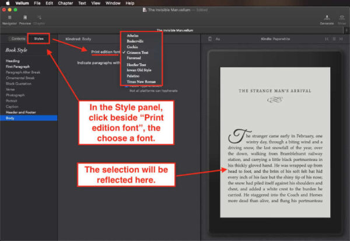This screenshot has height=241, width=350.
Task: Click the document icon in title bar
Action: (145, 10)
